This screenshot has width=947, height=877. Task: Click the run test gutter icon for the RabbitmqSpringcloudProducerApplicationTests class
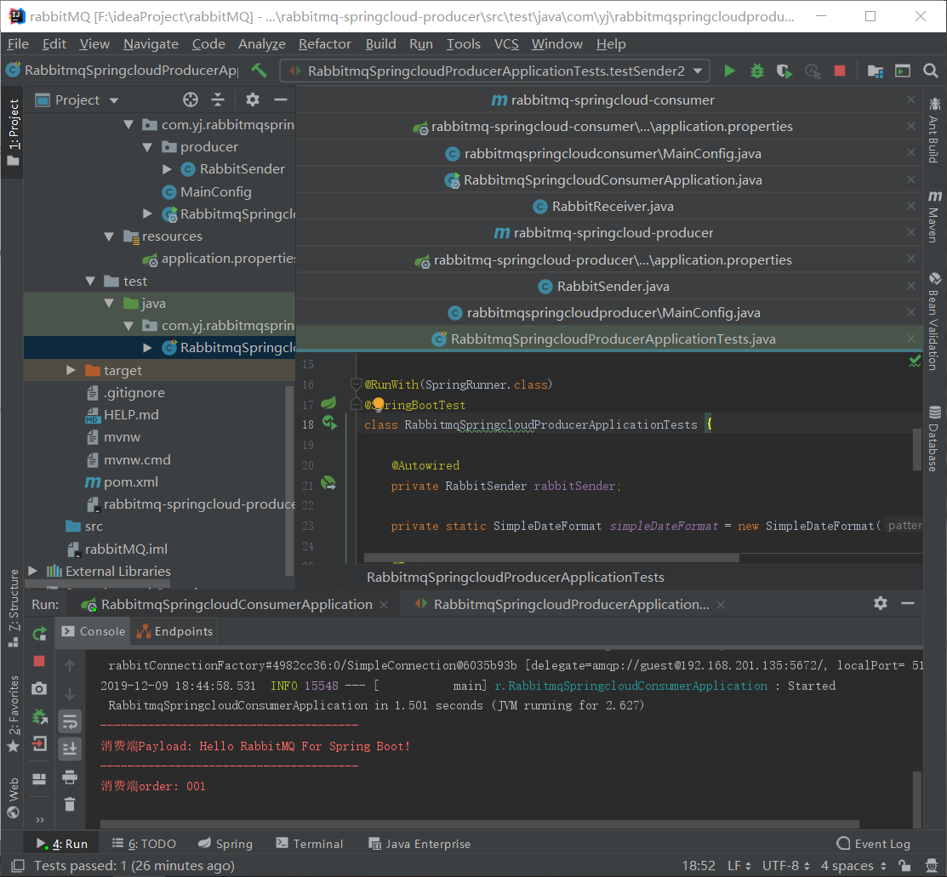tap(330, 423)
